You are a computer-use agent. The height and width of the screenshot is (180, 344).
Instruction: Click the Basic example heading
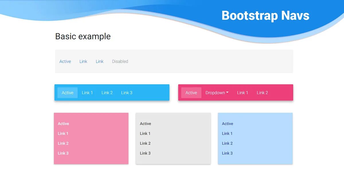(83, 36)
